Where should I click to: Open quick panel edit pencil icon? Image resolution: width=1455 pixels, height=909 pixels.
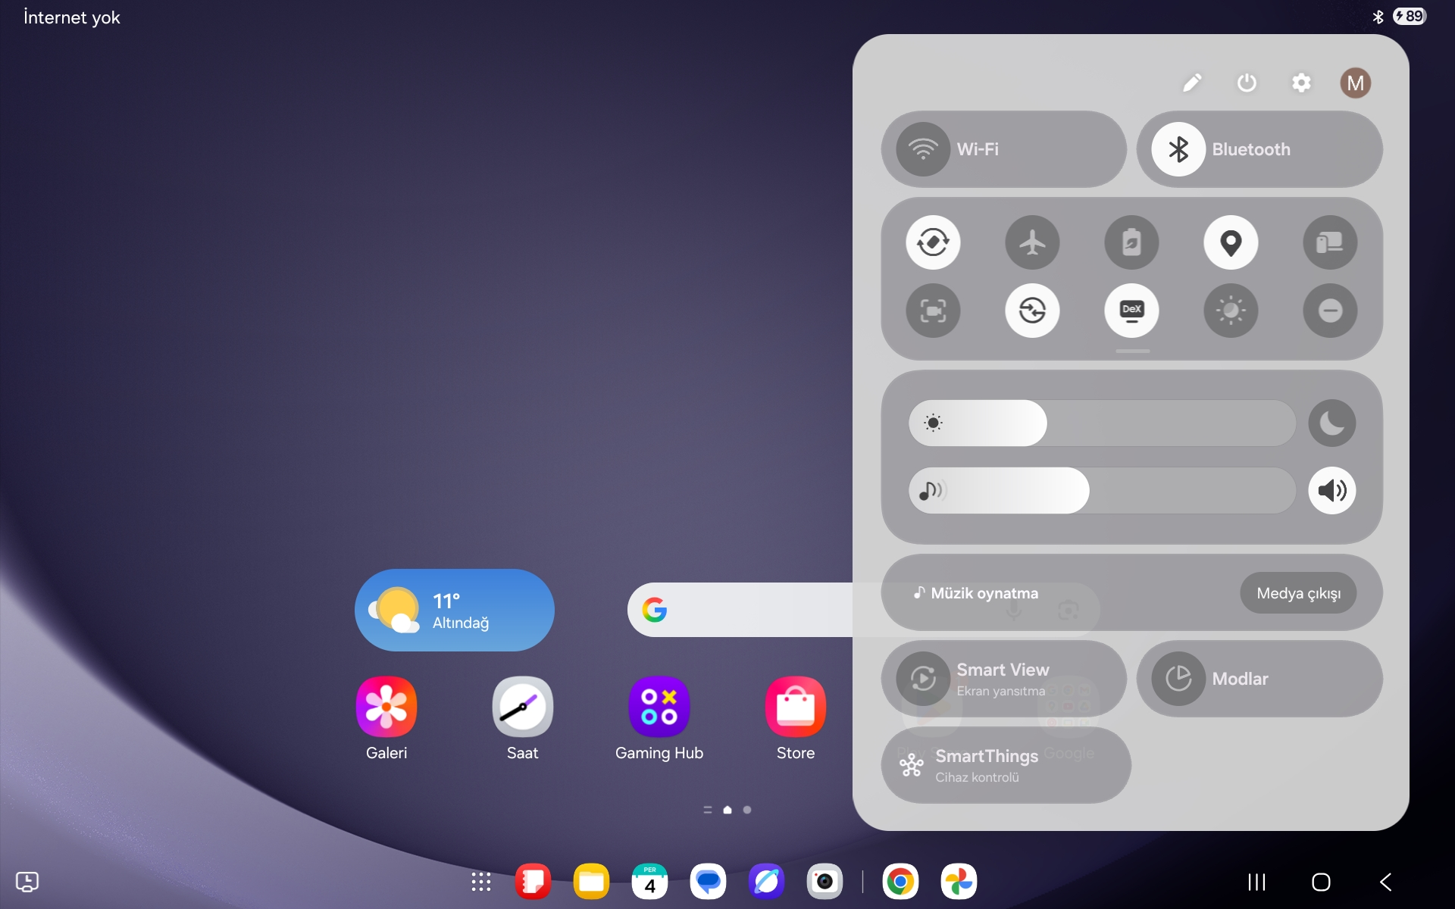pos(1192,83)
